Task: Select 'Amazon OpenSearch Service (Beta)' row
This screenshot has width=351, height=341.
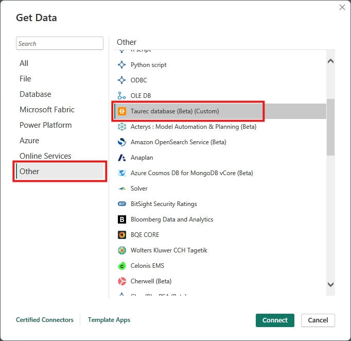Action: [220, 142]
